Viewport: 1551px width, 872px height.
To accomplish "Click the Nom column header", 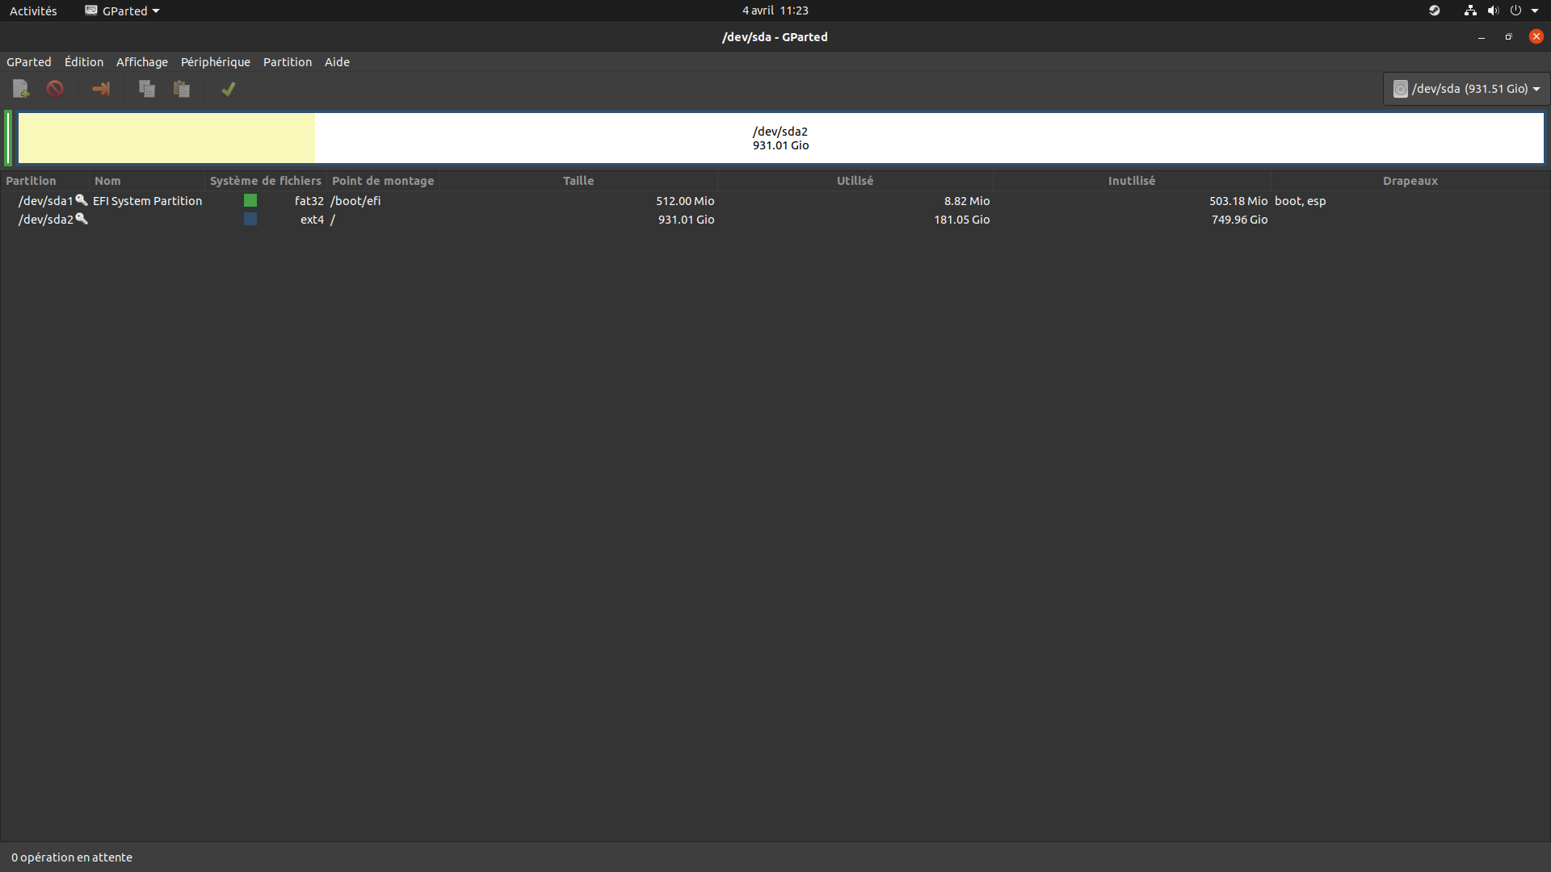I will click(x=146, y=181).
